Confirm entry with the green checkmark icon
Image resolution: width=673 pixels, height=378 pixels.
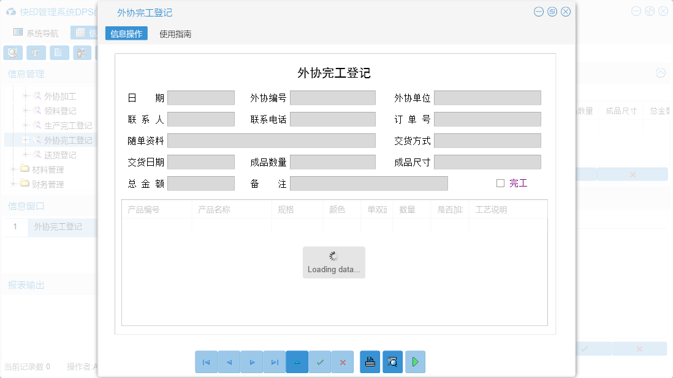320,361
